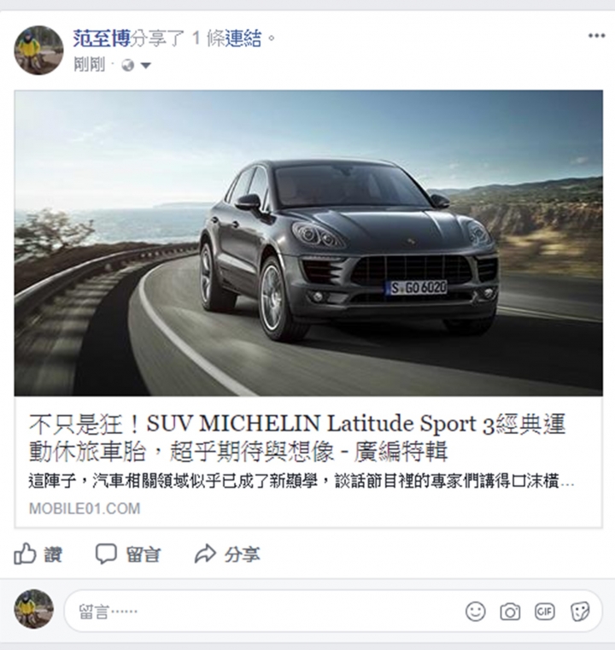Open the Porsche SUV article image
Screen dimensions: 615x650
(308, 243)
